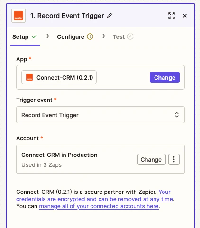The height and width of the screenshot is (228, 200).
Task: Click the 'Connect-CRM in Production' account name
Action: pos(59,155)
